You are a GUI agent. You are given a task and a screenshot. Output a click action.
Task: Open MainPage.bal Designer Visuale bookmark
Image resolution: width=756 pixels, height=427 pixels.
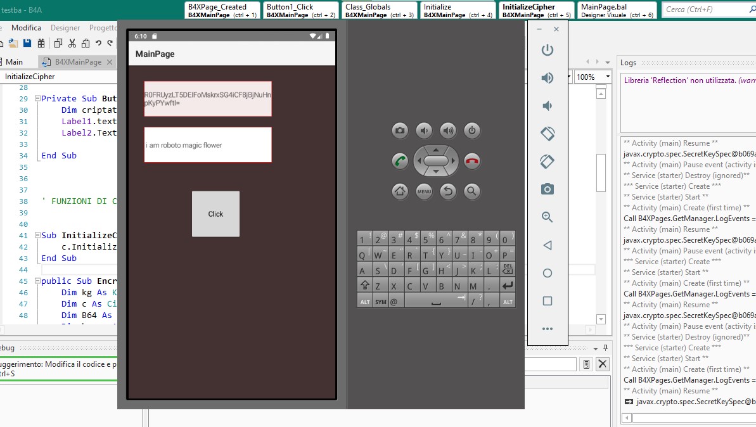[x=617, y=10]
